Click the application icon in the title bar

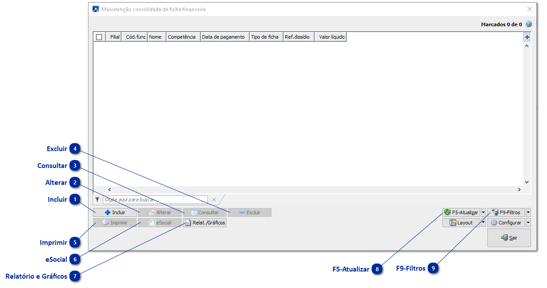tap(96, 9)
